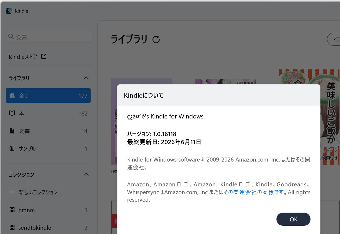Click the document icon next to 文書
340x234 pixels.
(12, 131)
